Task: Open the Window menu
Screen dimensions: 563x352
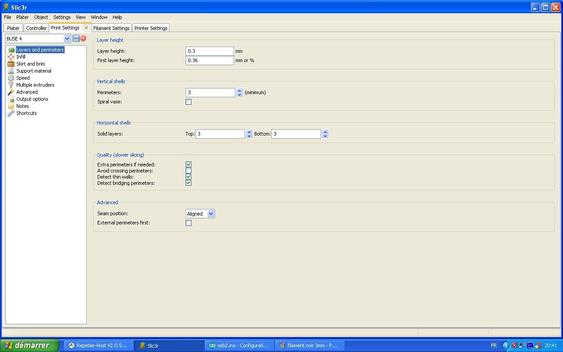Action: tap(99, 17)
